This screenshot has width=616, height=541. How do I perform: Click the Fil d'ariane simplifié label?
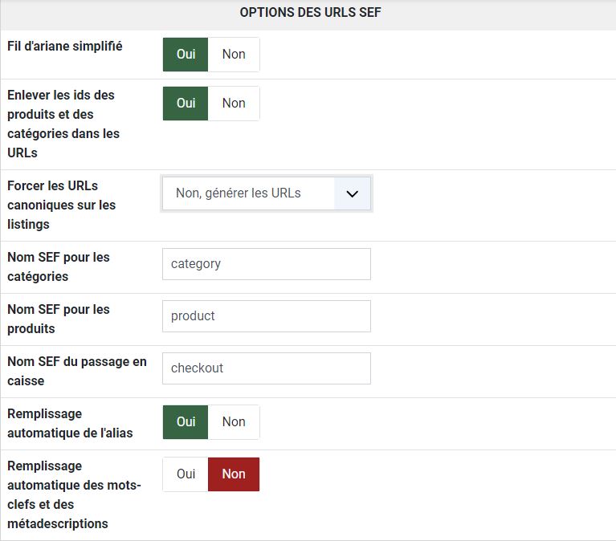(65, 47)
